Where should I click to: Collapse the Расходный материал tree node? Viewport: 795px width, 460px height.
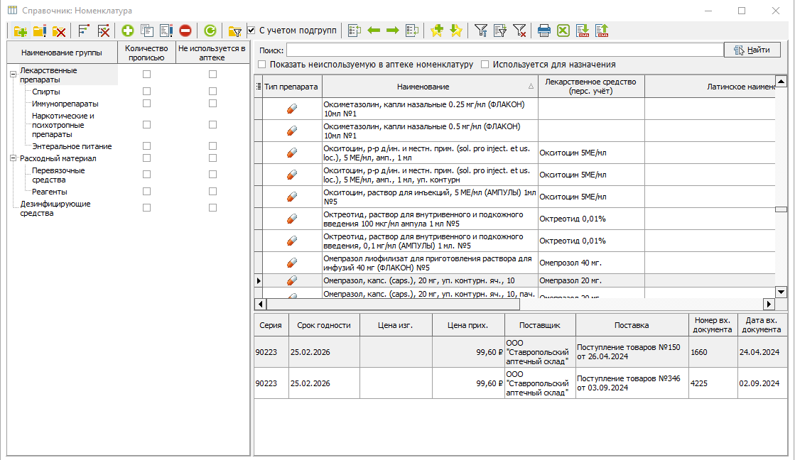pos(13,158)
